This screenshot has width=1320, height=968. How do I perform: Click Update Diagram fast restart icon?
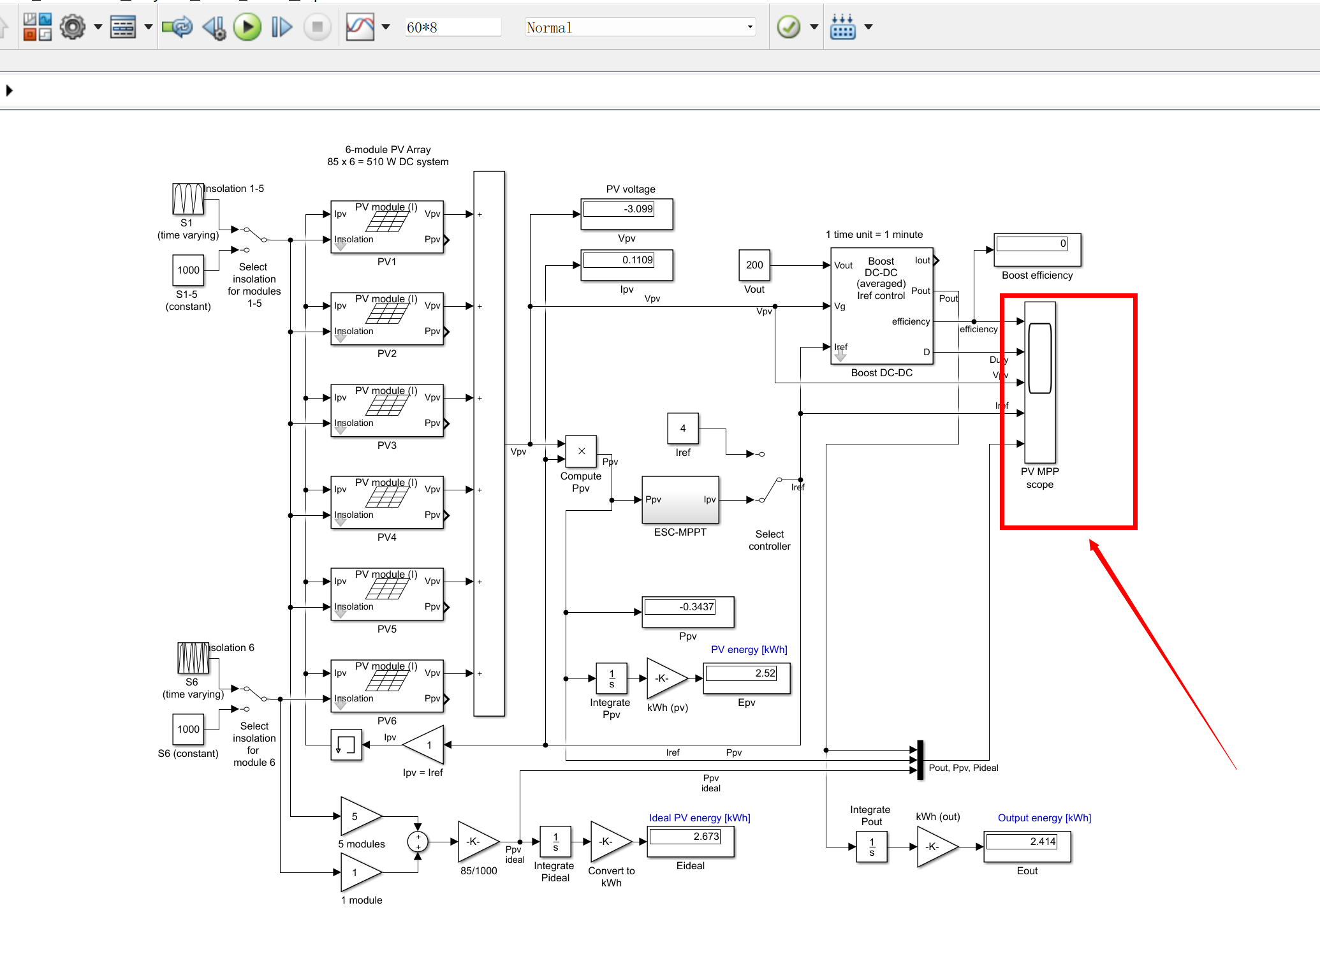(x=177, y=27)
